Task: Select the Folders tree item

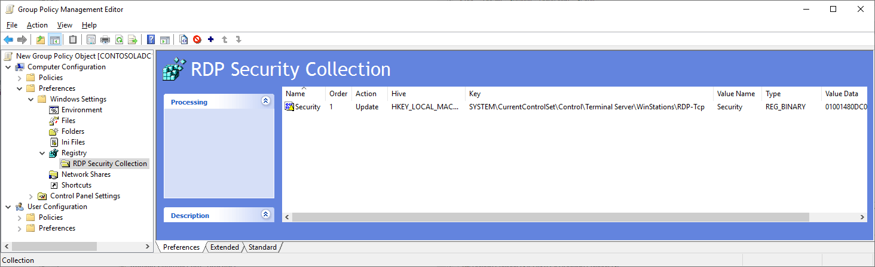Action: point(73,131)
